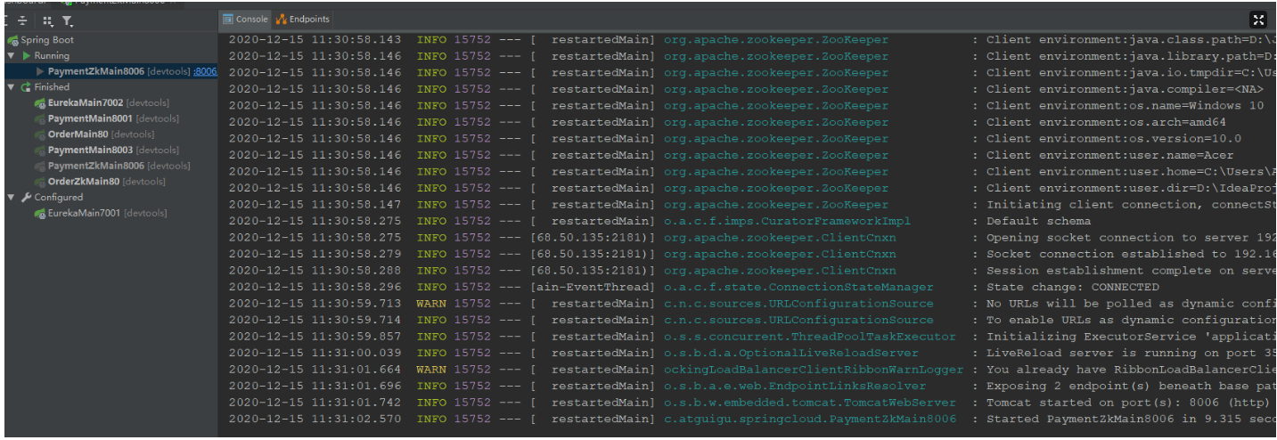Click 'Client environment:user.name=Acer' log text
Screen dimensions: 1277x440
pyautogui.click(x=1109, y=155)
